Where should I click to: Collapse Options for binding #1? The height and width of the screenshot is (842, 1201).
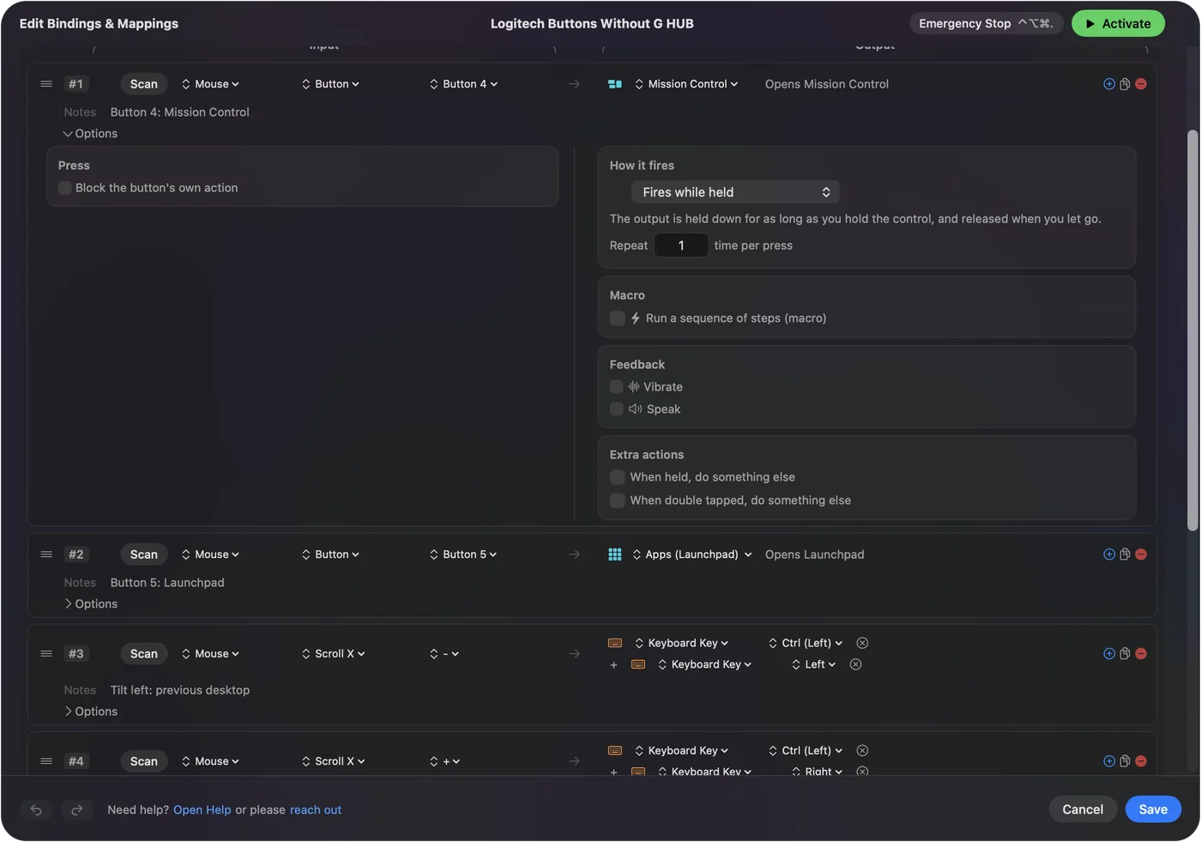90,134
